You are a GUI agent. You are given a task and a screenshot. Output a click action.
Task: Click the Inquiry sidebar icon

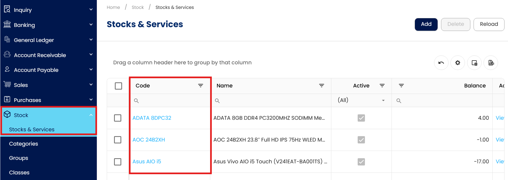(7, 9)
